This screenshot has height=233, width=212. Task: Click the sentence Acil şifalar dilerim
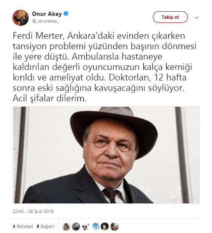[x=50, y=98]
